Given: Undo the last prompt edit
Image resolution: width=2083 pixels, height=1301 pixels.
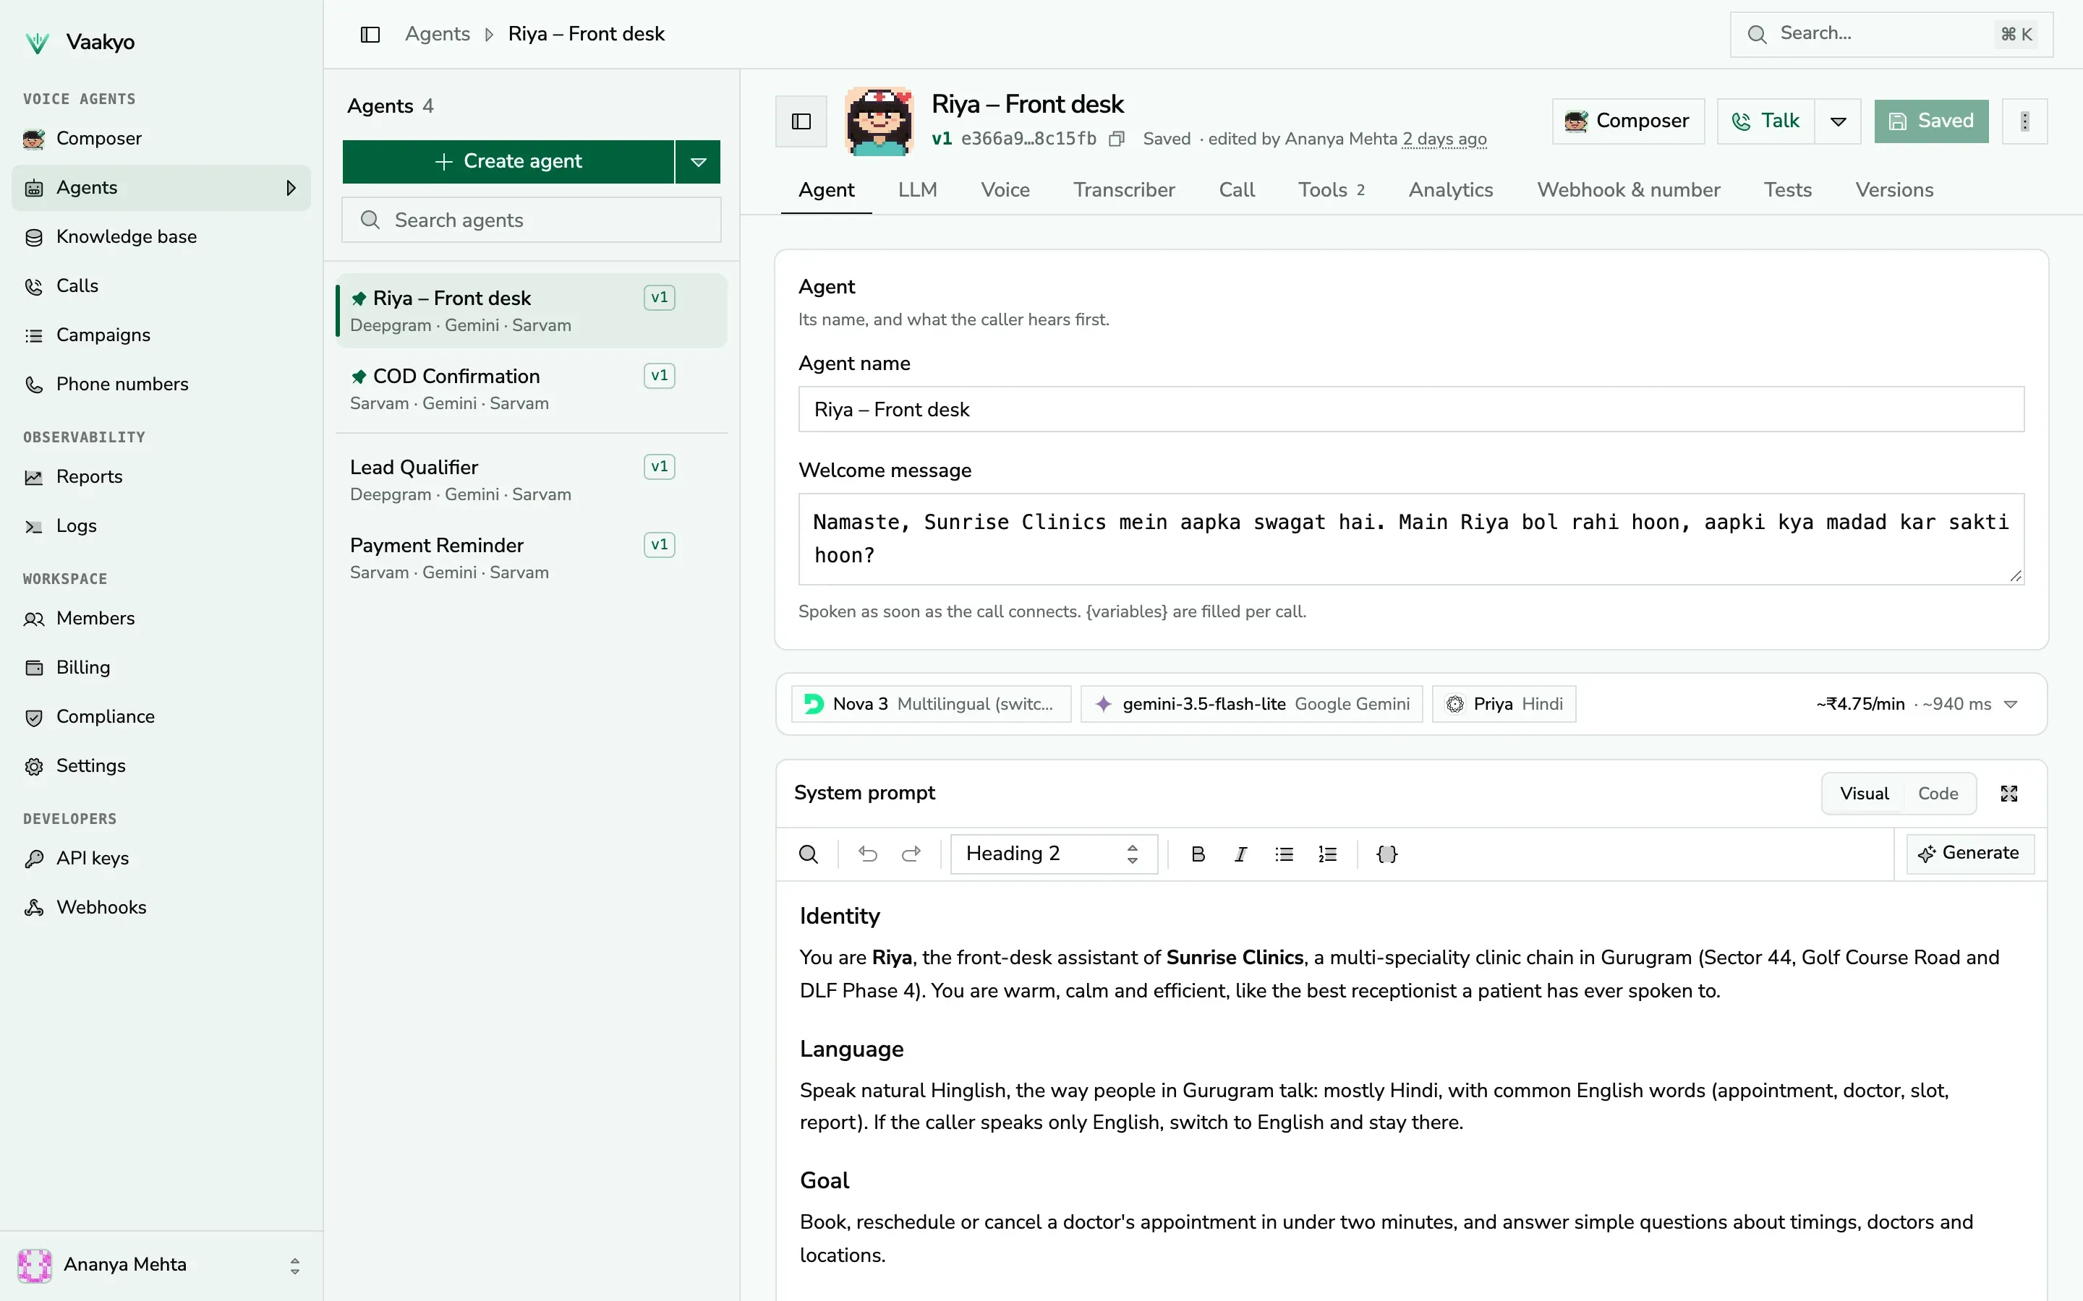Looking at the screenshot, I should 868,854.
